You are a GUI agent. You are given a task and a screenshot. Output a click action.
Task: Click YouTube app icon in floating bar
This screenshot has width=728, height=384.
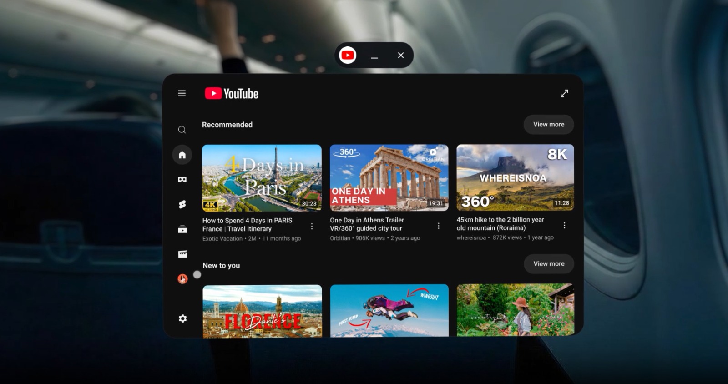[x=348, y=55]
